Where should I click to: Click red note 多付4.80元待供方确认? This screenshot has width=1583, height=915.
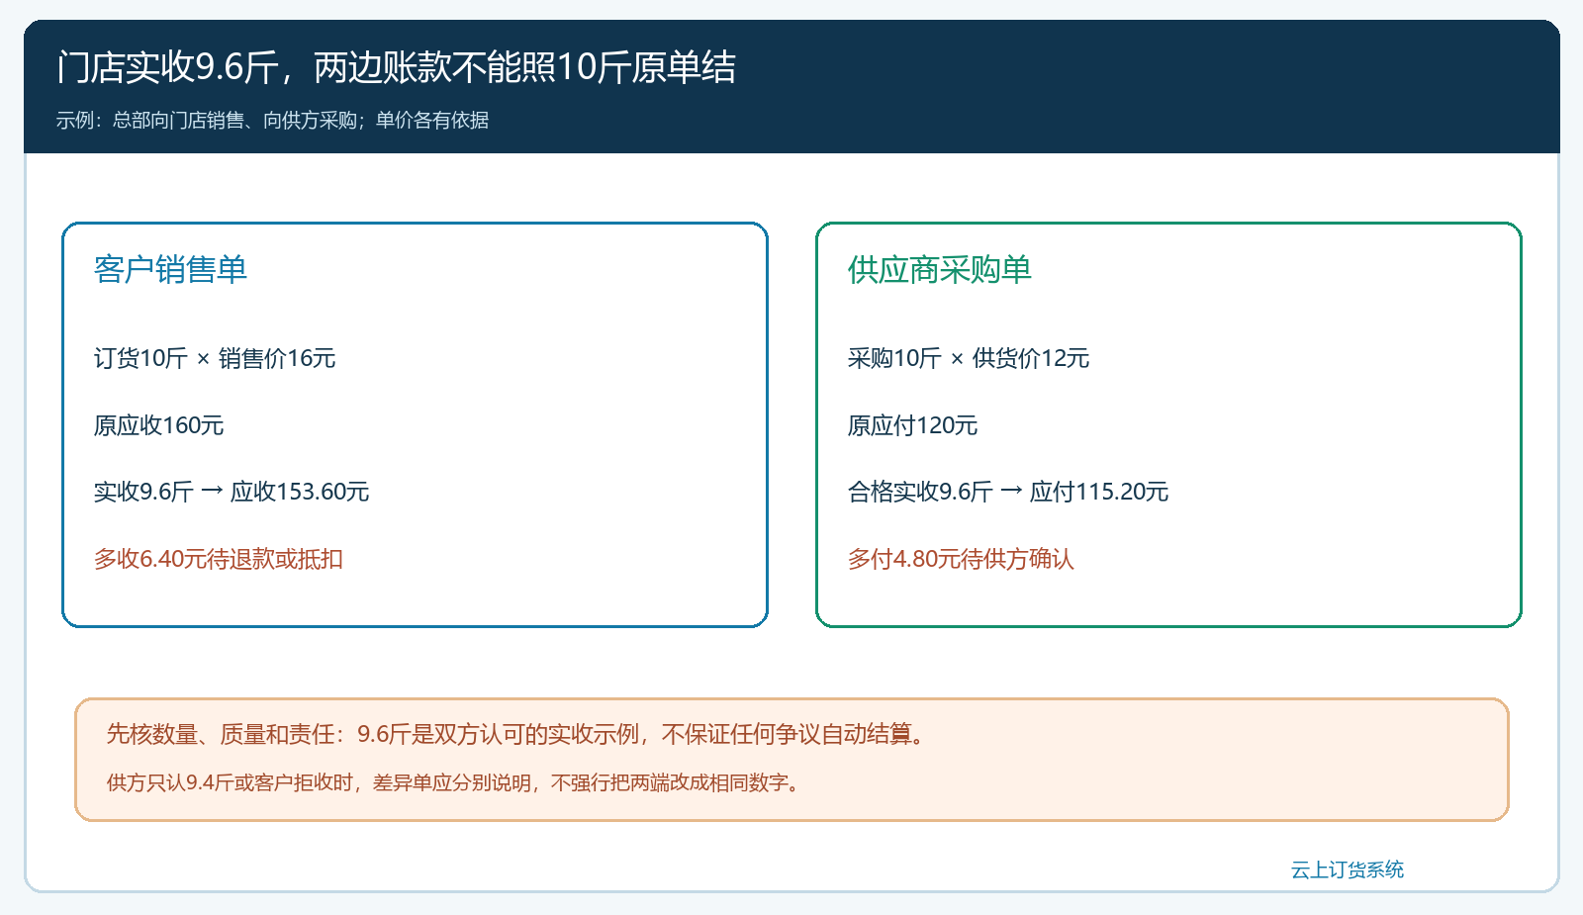coord(961,559)
